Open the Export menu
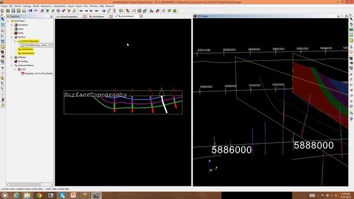 (x=79, y=6)
